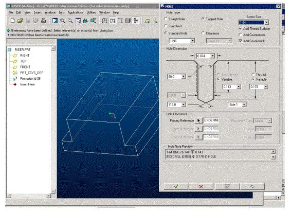Image resolution: width=291 pixels, height=211 pixels.
Task: Select the Thru All depth radio button
Action: click(x=253, y=75)
